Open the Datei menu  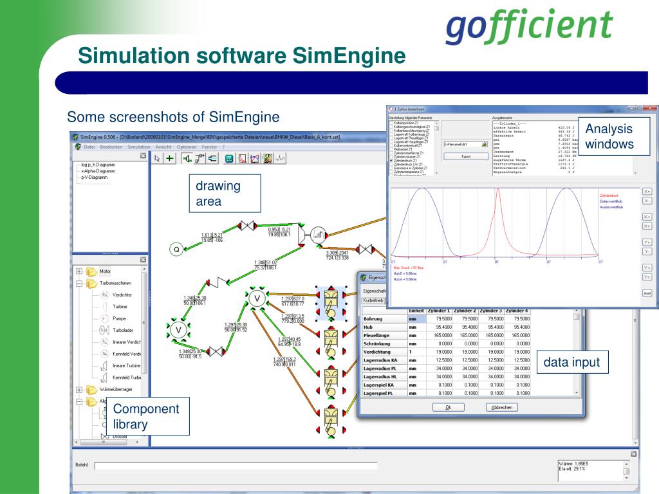[89, 147]
